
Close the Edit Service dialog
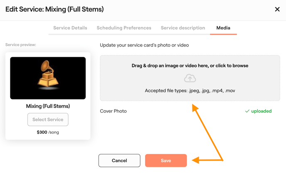pos(277,9)
